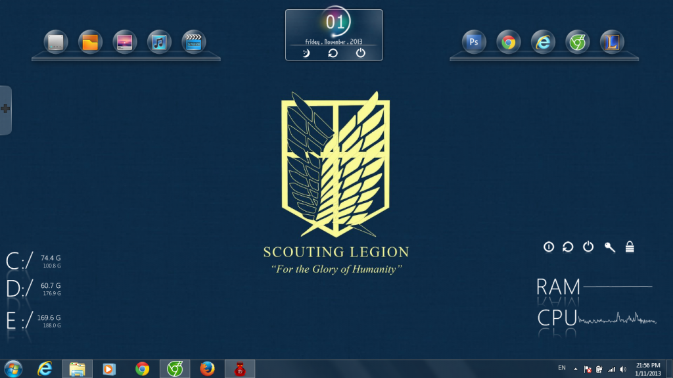Click the restart icon in clock widget
Viewport: 673px width, 378px height.
coord(333,53)
